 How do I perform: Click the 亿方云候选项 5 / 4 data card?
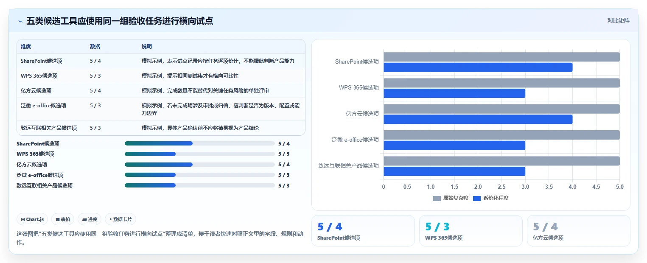tap(579, 231)
